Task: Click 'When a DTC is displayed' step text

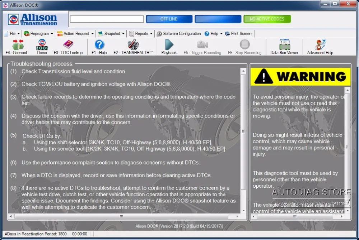Action: (117, 176)
